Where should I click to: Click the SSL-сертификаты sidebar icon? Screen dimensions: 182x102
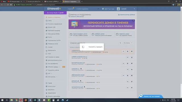47,63
